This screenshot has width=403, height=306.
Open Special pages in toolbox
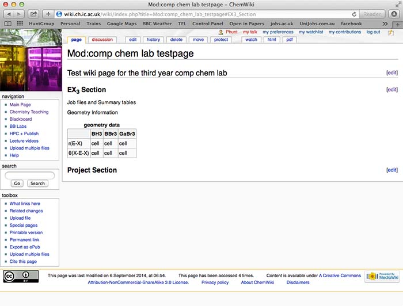[24, 225]
